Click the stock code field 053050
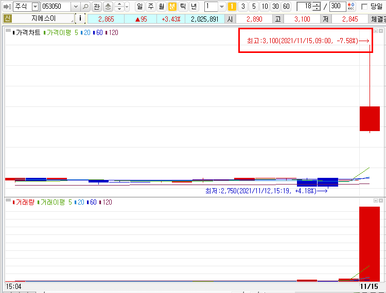Screen dimensions: 386x293 coord(56,6)
